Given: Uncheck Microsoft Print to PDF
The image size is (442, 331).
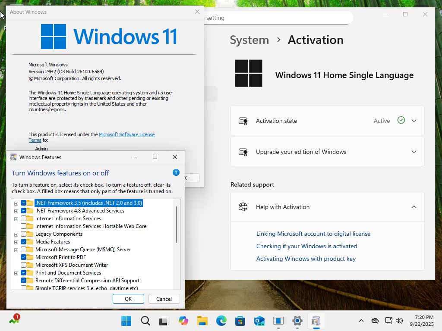Looking at the screenshot, I should tap(23, 257).
